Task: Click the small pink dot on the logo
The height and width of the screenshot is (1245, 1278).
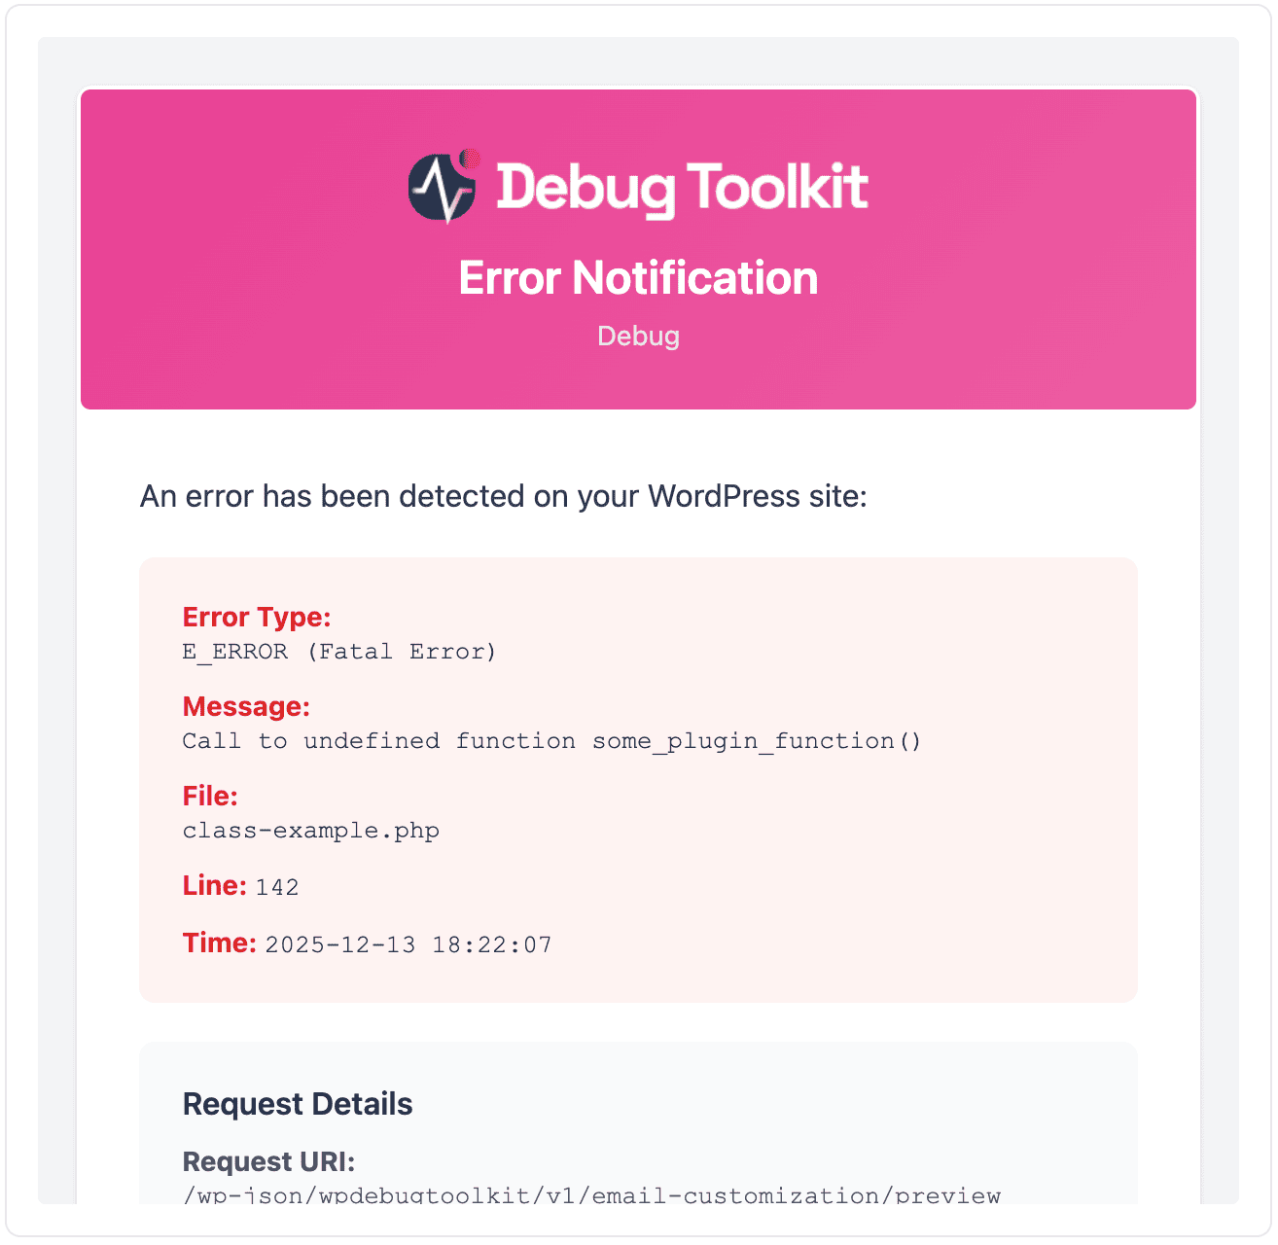Action: (x=471, y=158)
